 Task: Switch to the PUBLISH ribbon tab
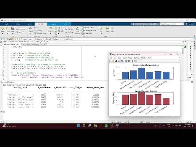(53, 24)
